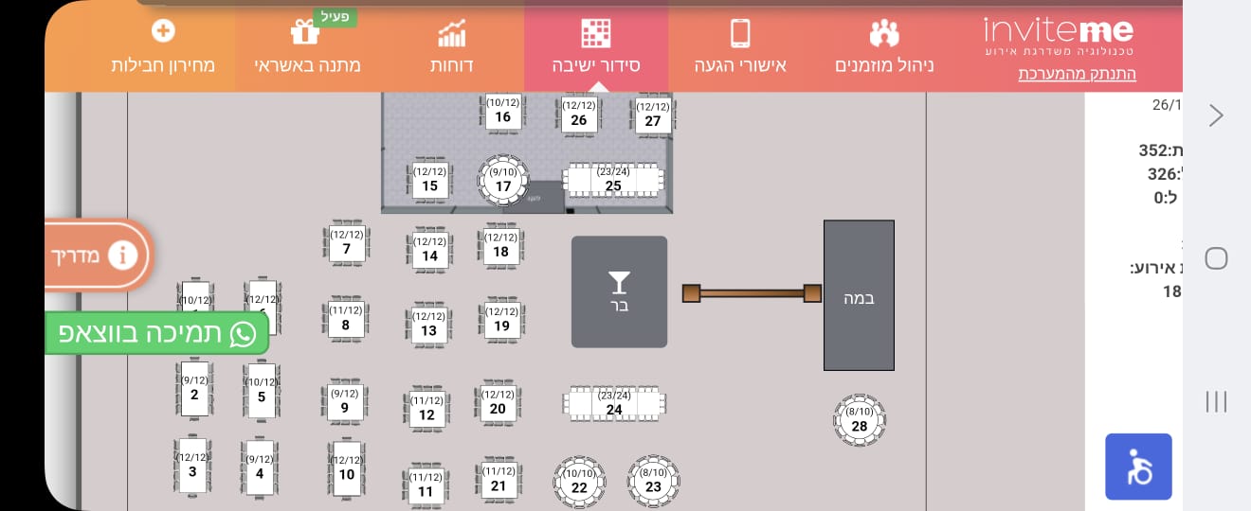1251x511 pixels.
Task: Click the phone icon for arrival confirmations
Action: [x=740, y=33]
